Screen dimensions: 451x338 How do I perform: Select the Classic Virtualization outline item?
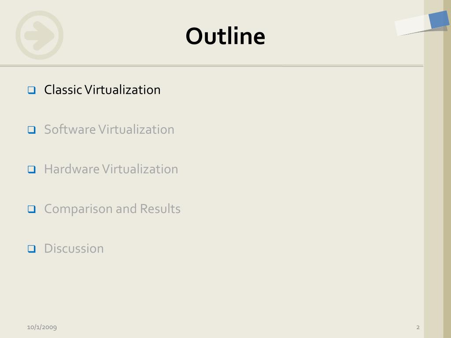(x=102, y=90)
